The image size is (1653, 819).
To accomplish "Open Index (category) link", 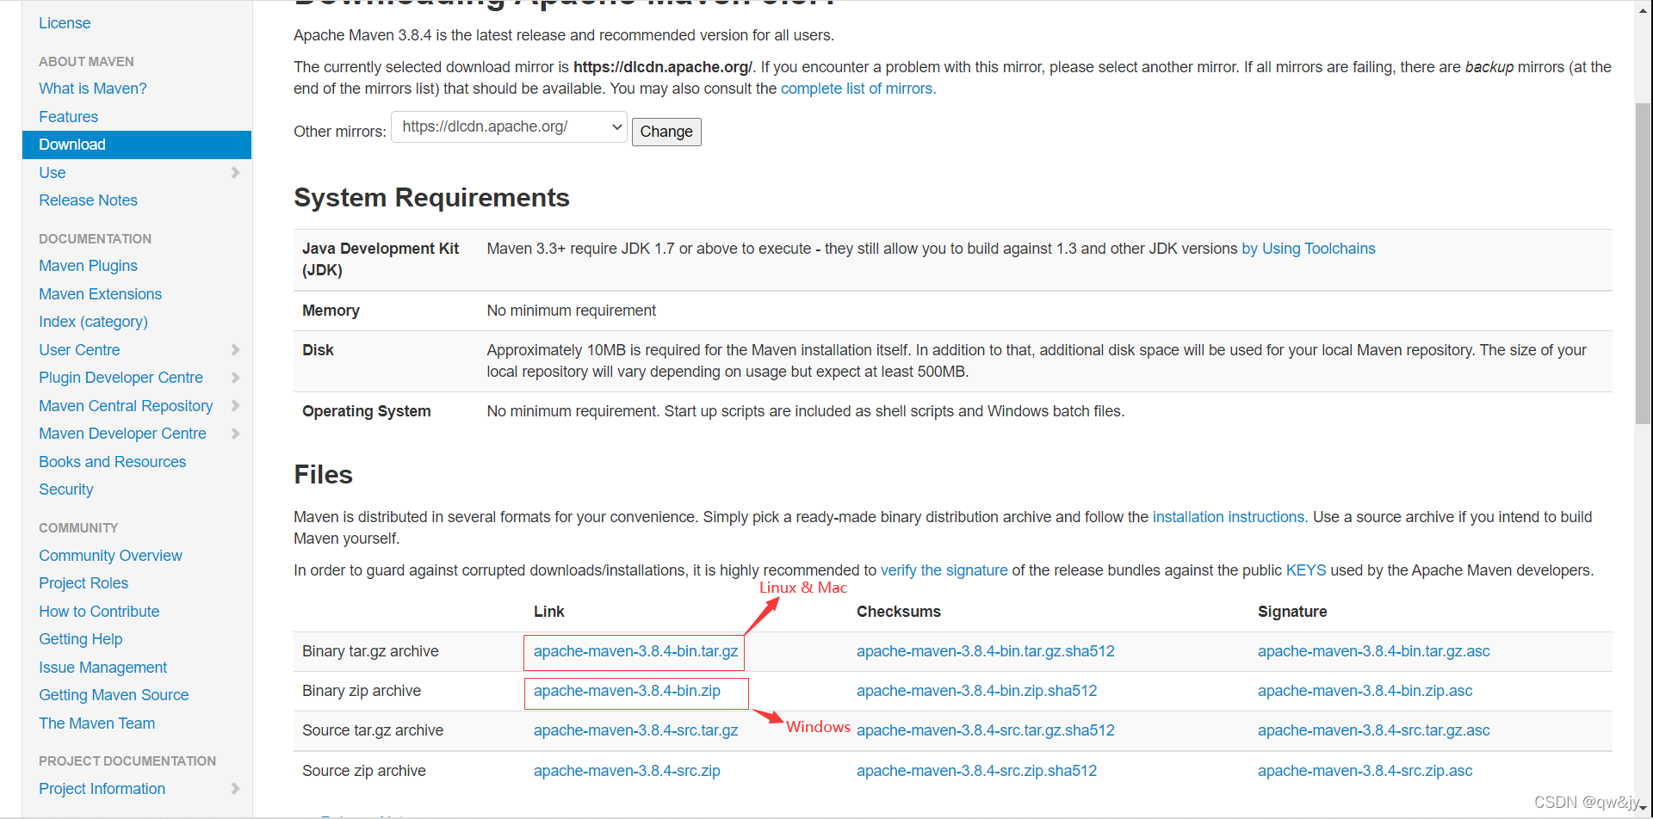I will tap(93, 322).
